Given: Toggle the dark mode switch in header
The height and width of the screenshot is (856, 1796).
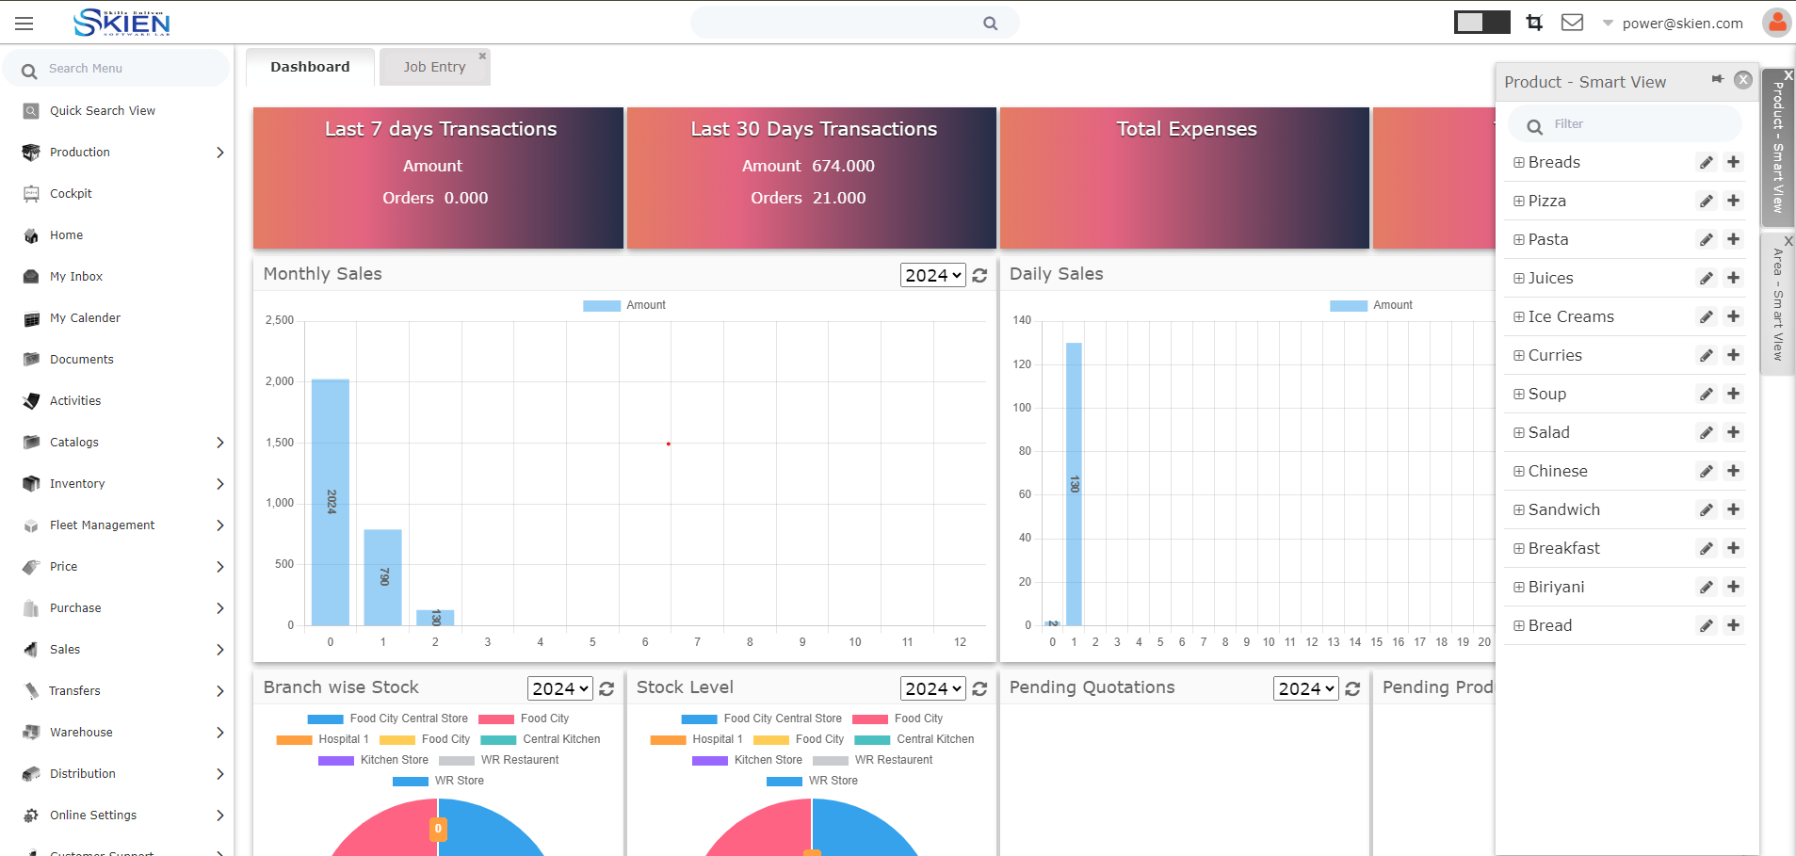Looking at the screenshot, I should tap(1481, 23).
